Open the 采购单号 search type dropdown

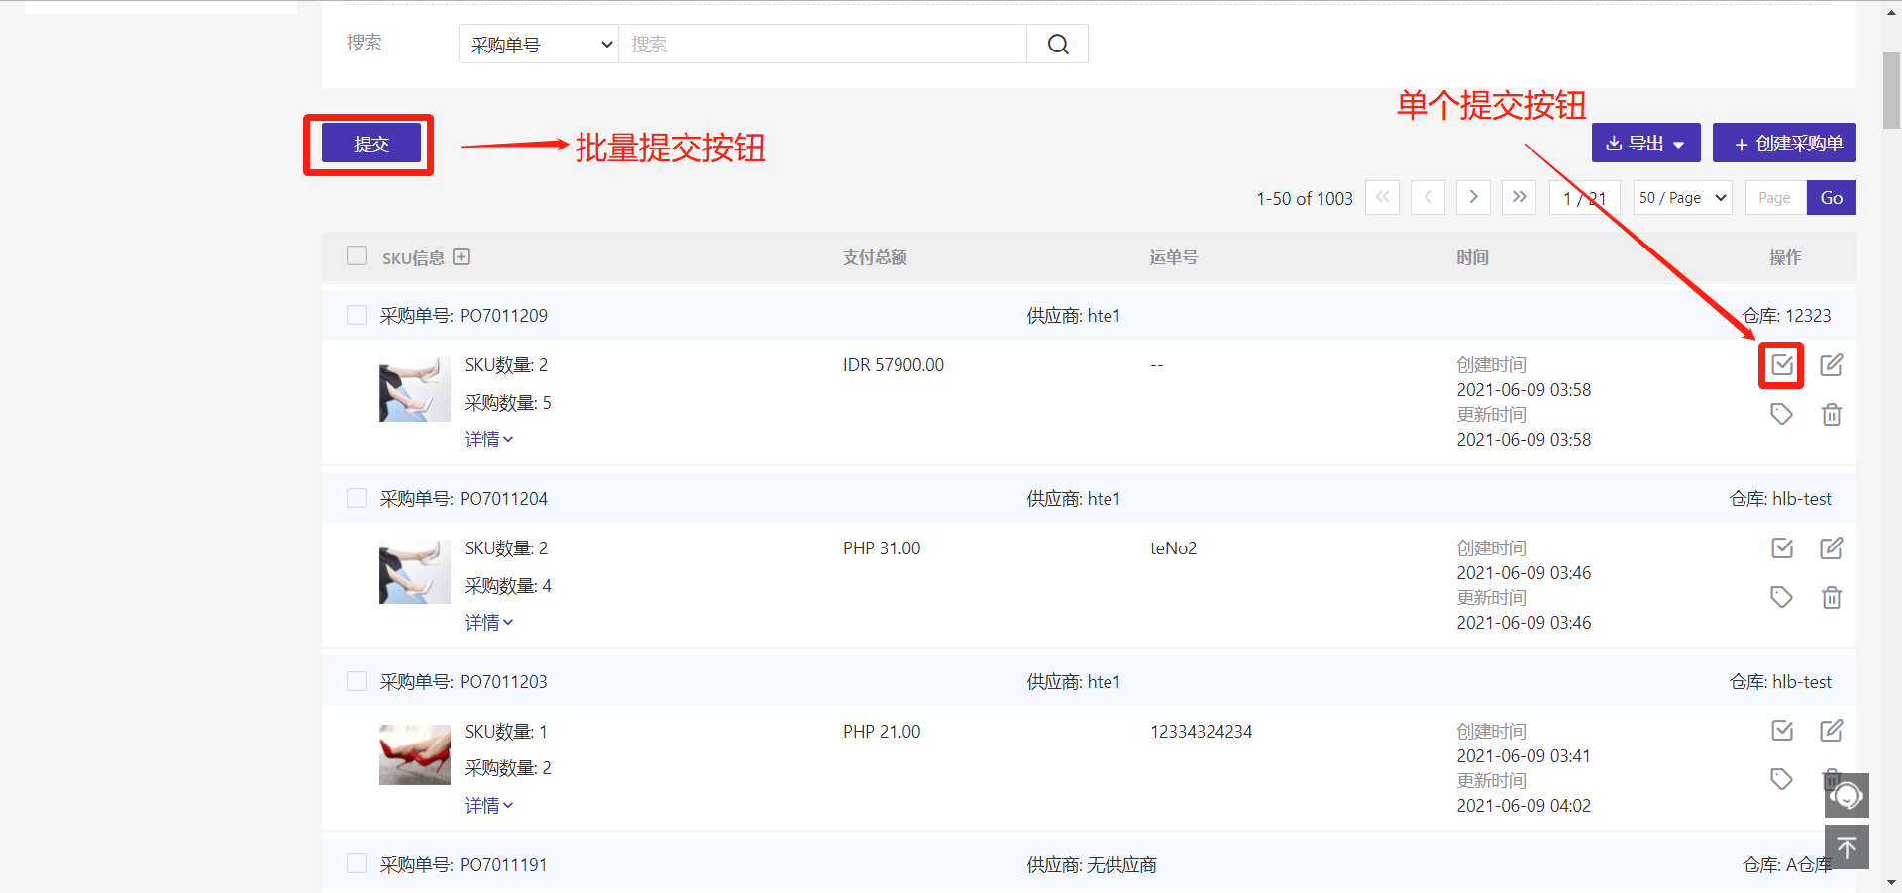pos(539,45)
